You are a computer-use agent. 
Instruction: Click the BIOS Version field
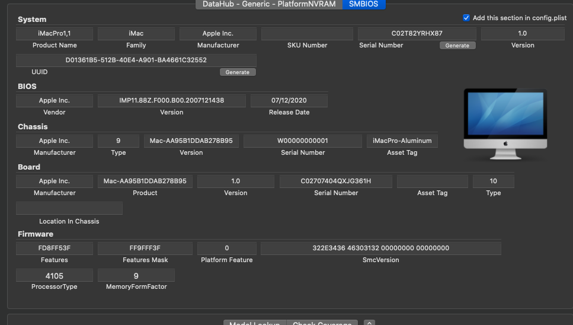tap(172, 101)
